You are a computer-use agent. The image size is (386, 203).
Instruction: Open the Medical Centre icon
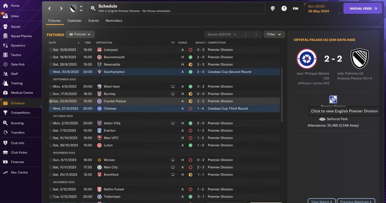(5, 93)
